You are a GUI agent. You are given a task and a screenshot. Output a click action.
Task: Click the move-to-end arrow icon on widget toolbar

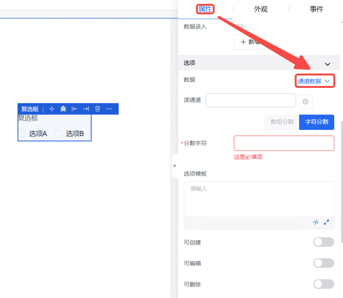click(86, 109)
